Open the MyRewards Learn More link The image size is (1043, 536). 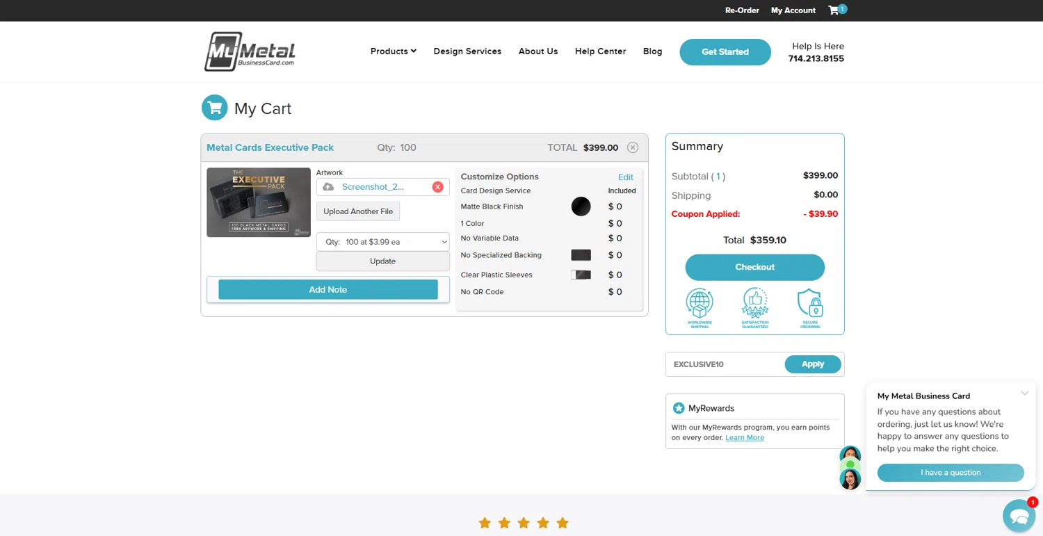745,437
